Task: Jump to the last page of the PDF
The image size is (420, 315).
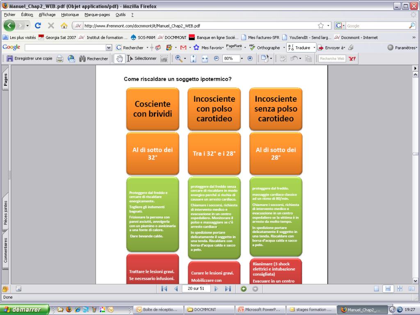Action: 228,288
